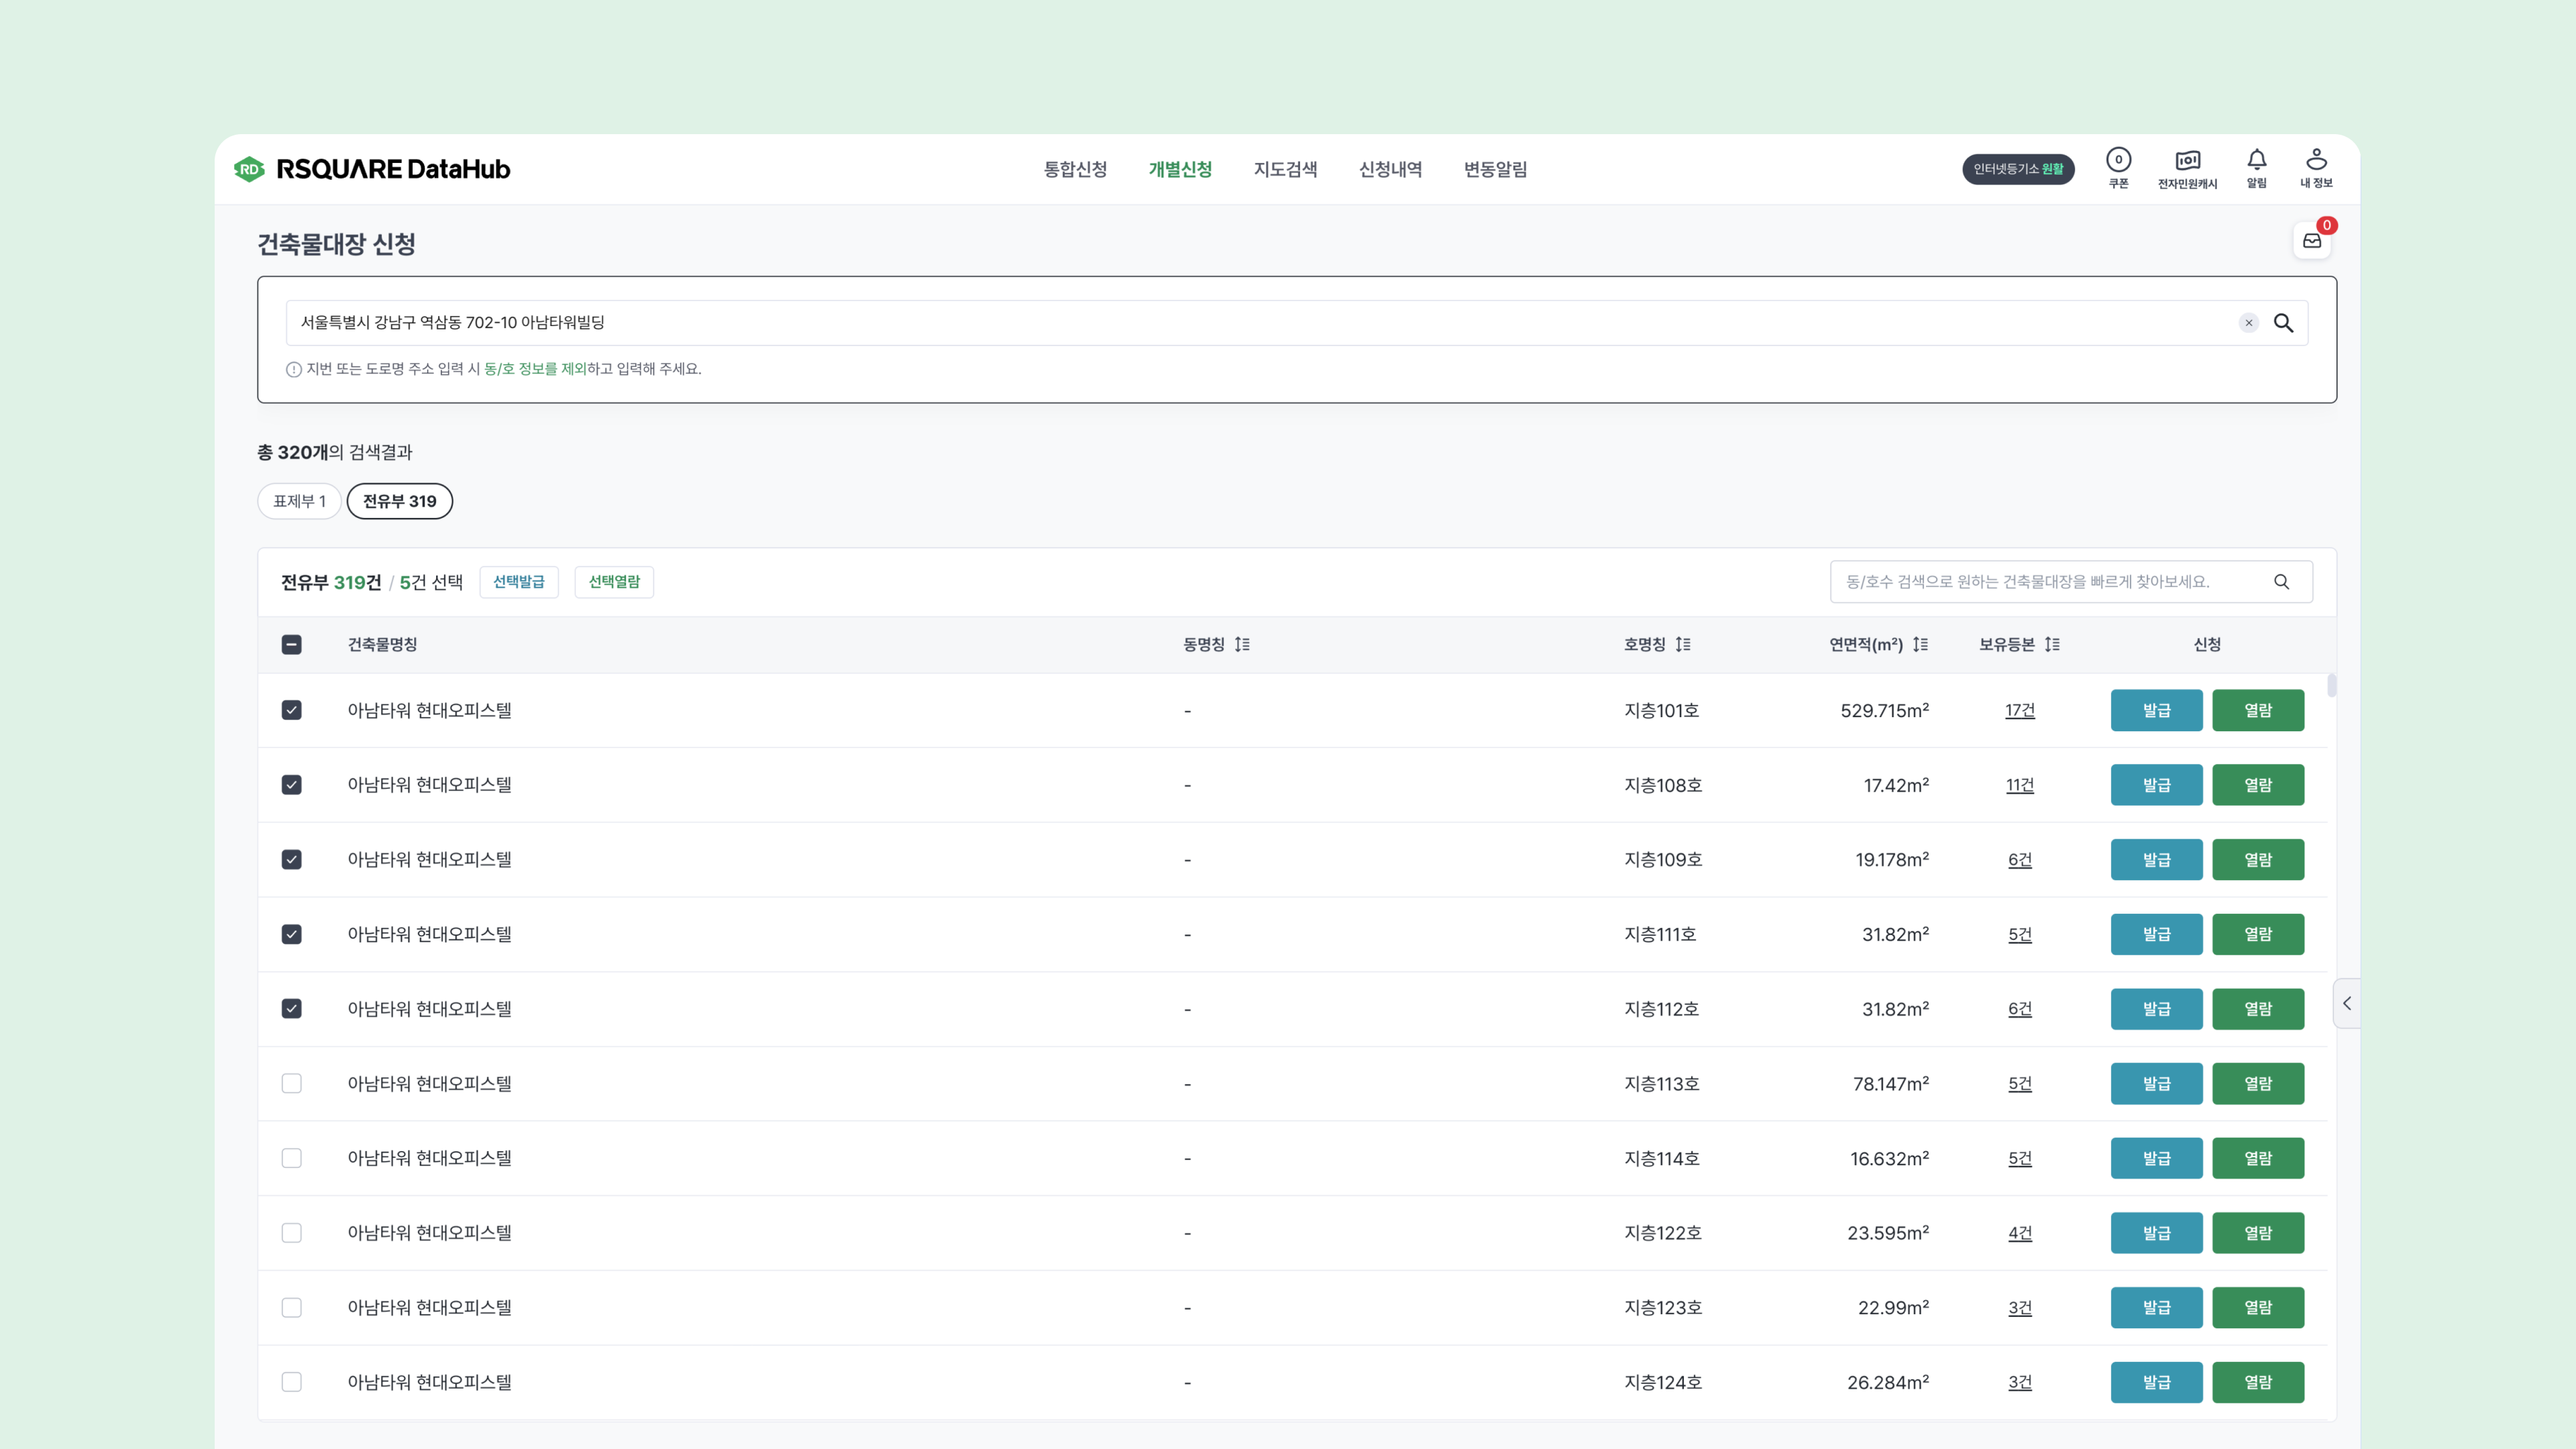Viewport: 2576px width, 1449px height.
Task: Toggle the select-all header checkbox
Action: click(291, 645)
